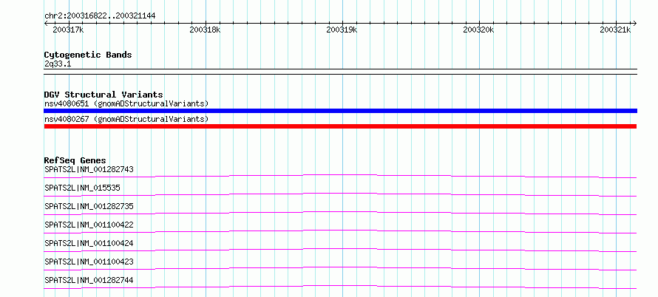Click the 200317k ruler tick label

(x=69, y=30)
